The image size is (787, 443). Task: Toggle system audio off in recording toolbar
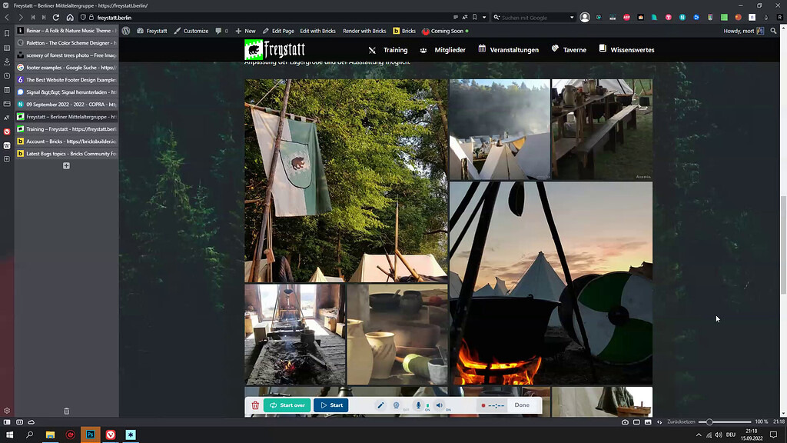(440, 404)
